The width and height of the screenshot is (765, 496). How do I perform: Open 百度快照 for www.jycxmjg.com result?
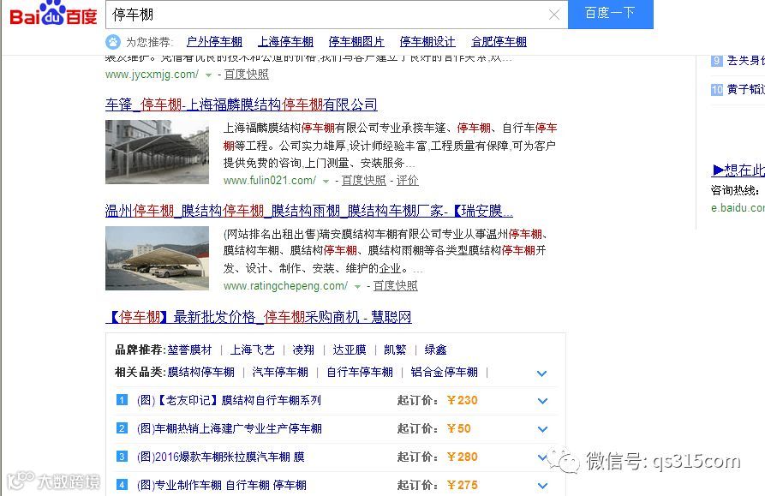click(x=247, y=75)
